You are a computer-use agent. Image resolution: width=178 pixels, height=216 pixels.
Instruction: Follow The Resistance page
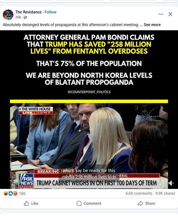click(x=51, y=12)
